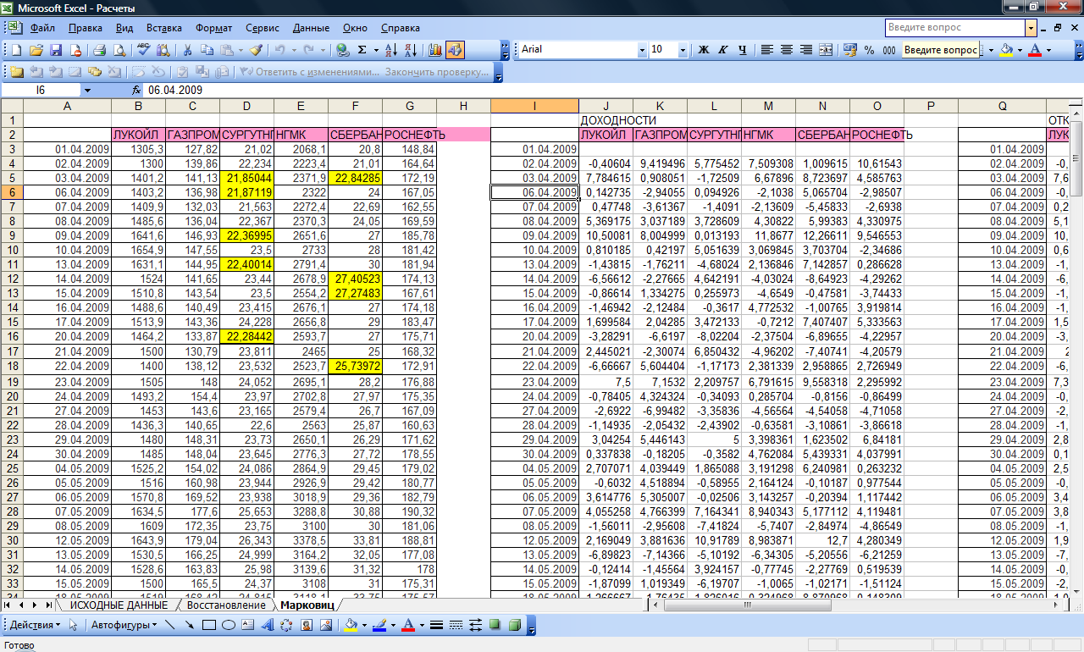1084x652 pixels.
Task: Apply red font color A in Formatting toolbar
Action: pyautogui.click(x=1033, y=50)
